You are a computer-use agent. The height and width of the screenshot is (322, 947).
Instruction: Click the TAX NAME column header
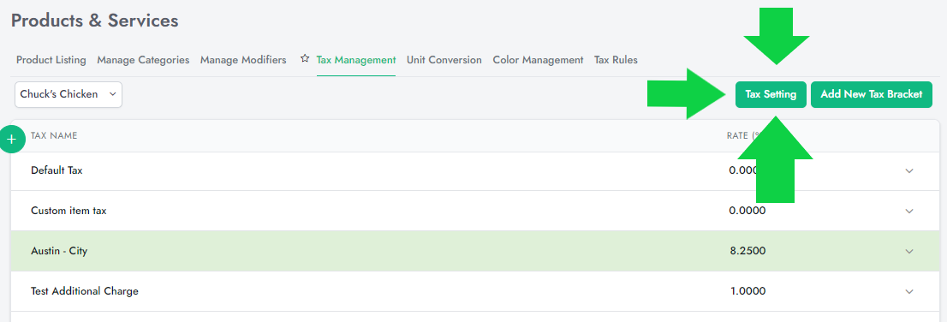tap(54, 136)
